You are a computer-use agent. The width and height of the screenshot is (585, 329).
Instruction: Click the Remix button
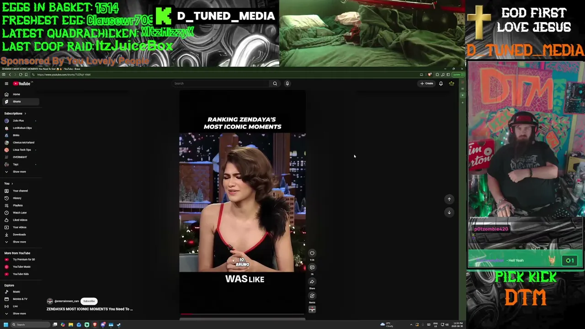point(312,296)
